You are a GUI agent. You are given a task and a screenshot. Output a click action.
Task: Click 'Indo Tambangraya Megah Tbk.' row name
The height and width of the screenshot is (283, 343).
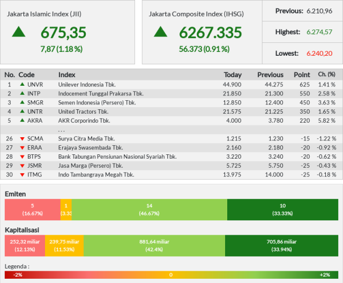(x=96, y=175)
